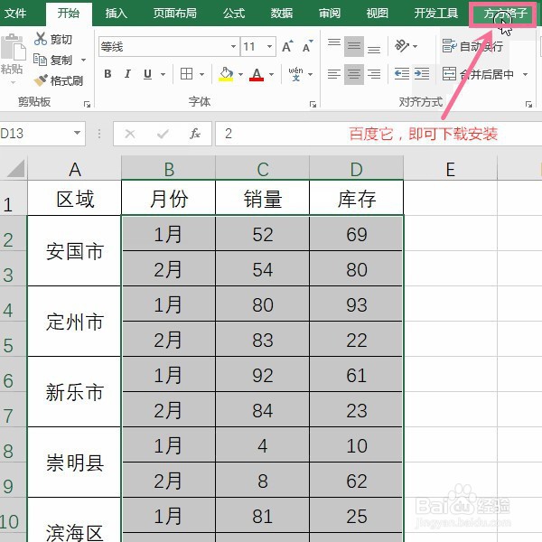
Task: Open underline style dropdown arrow
Action: coord(163,74)
